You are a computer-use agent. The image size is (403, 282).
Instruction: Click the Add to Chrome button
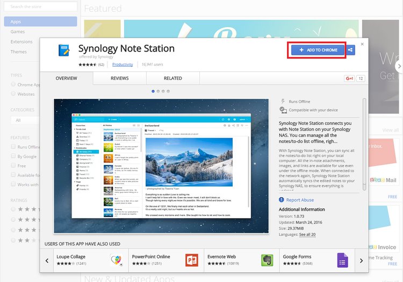click(318, 50)
